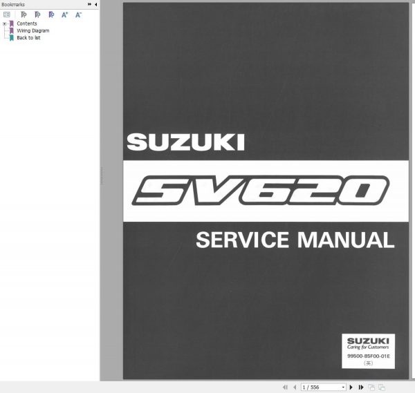Image resolution: width=415 pixels, height=393 pixels.
Task: Go to the next page
Action: coord(351,387)
